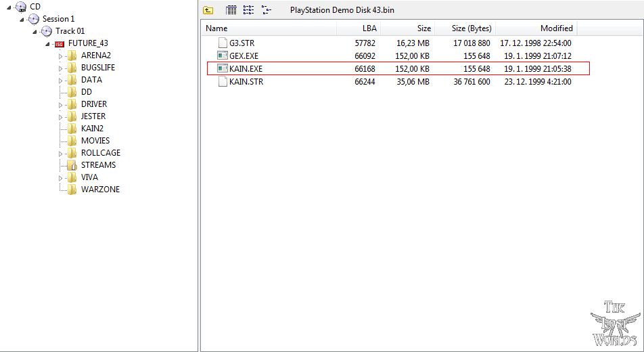Image resolution: width=644 pixels, height=352 pixels.
Task: Collapse the FUTURE_43 volume node
Action: [x=47, y=44]
